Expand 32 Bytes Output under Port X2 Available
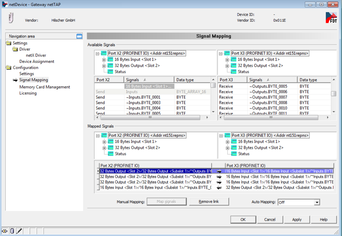The height and width of the screenshot is (236, 342). (x=104, y=66)
